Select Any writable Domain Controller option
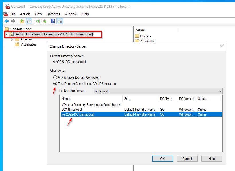235x171 pixels. (55, 77)
